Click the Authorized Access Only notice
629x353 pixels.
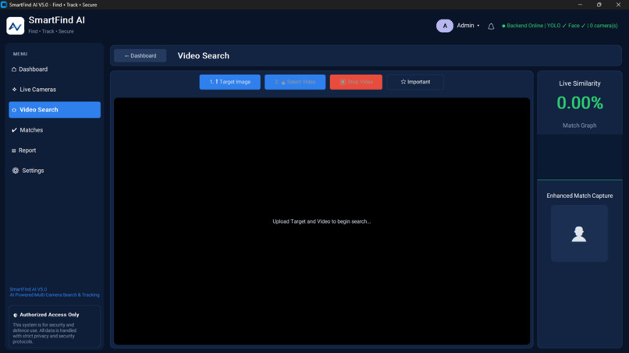55,327
